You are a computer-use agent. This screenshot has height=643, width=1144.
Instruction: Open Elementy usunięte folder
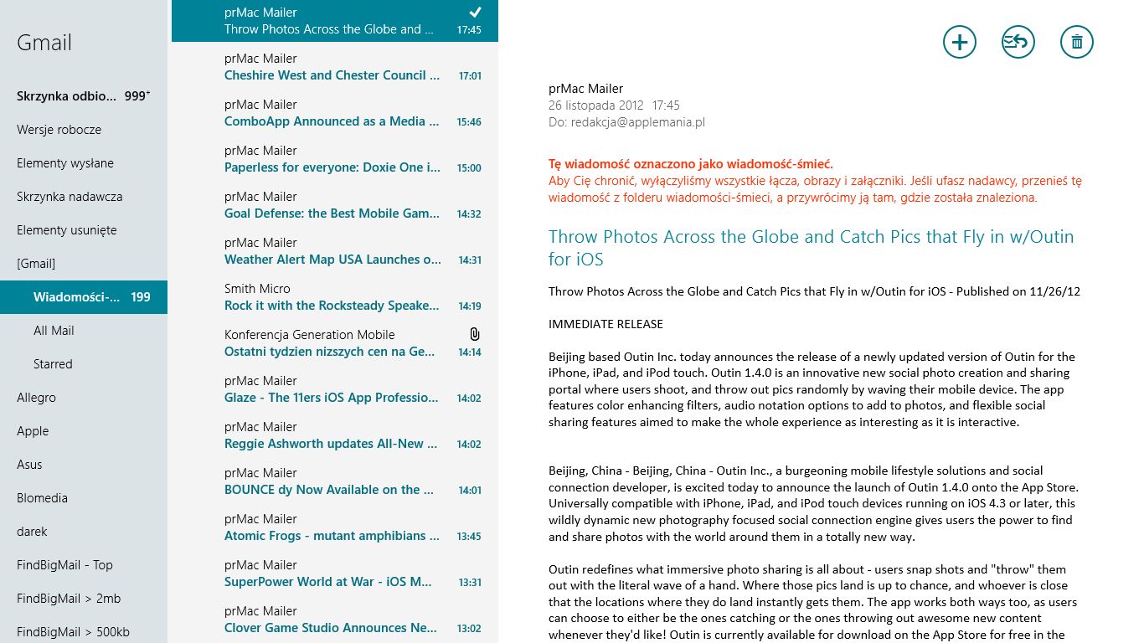click(84, 230)
